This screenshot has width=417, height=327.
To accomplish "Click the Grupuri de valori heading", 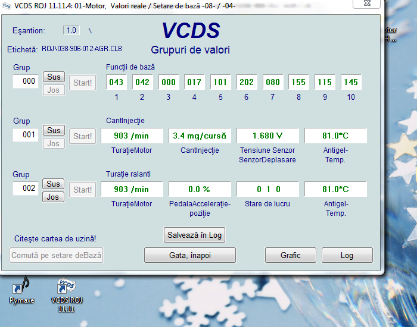I will tap(191, 50).
